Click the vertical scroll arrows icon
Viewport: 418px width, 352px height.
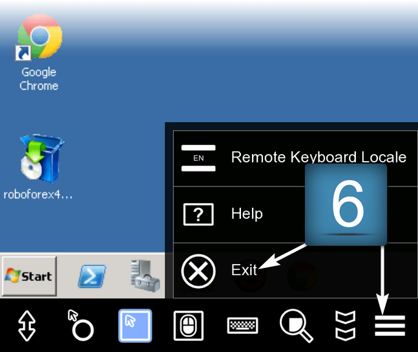(x=27, y=325)
